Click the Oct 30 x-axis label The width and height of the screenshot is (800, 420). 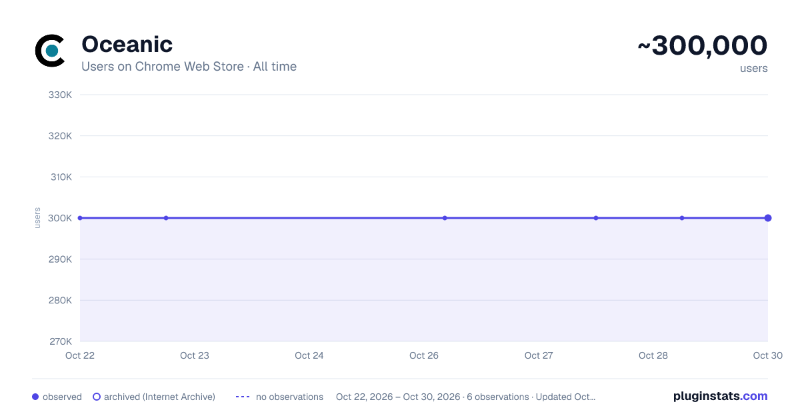768,355
